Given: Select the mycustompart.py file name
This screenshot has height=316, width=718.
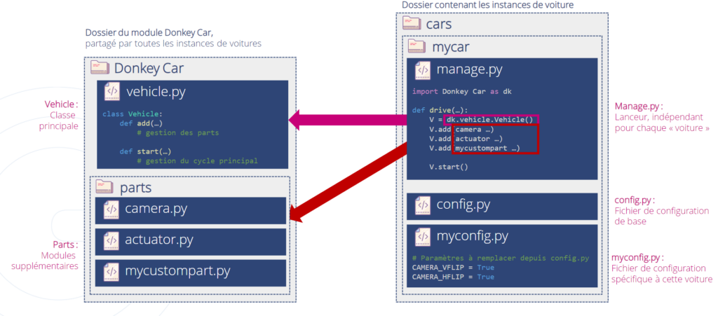Looking at the screenshot, I should coord(177,270).
